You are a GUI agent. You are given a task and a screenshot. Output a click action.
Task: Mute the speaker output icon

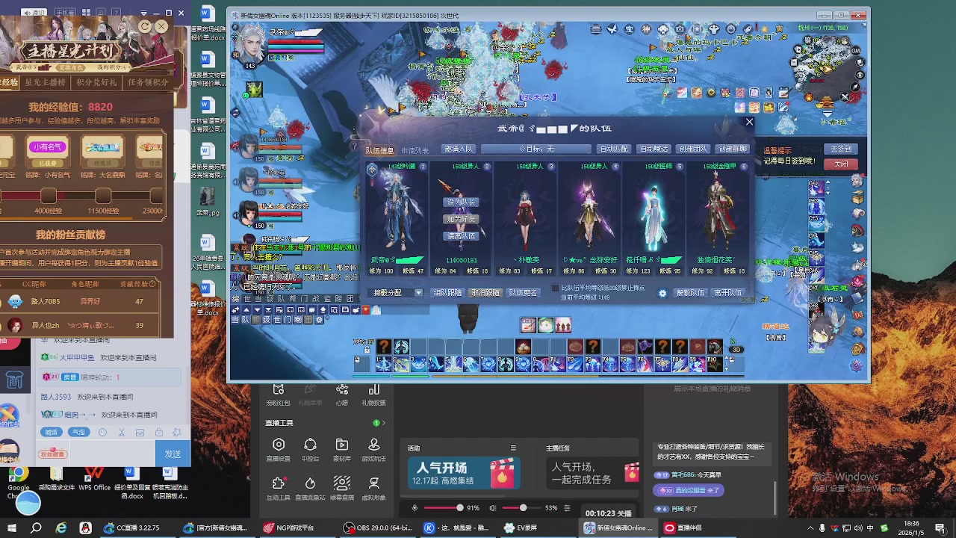click(x=492, y=508)
